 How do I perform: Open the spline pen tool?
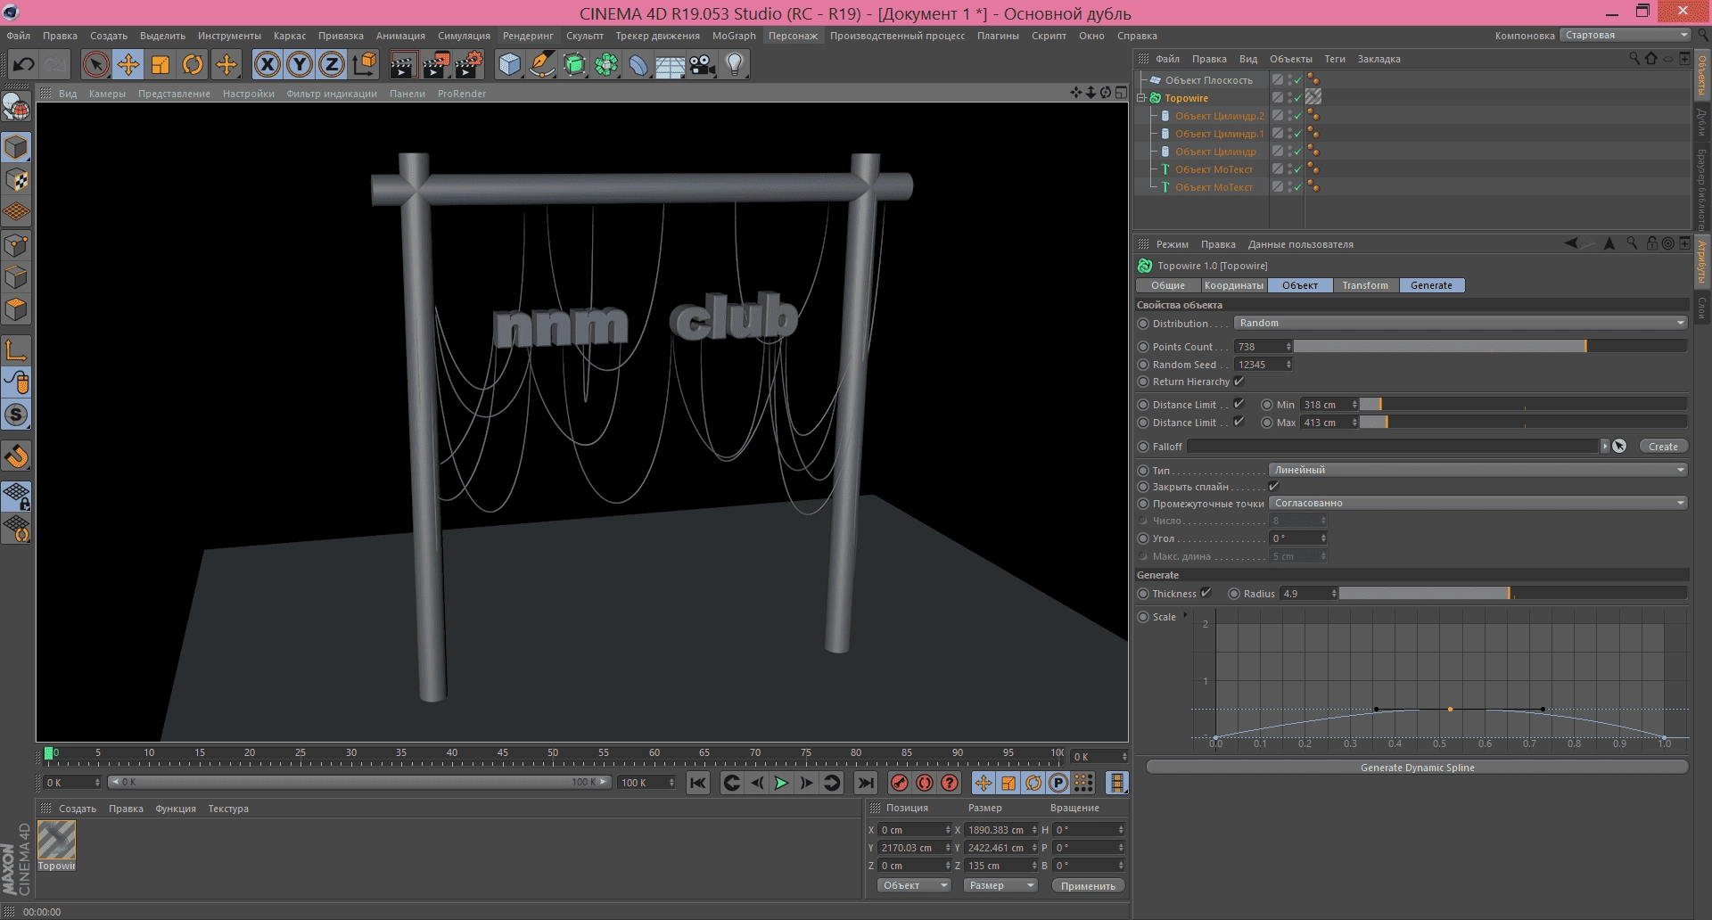(541, 64)
